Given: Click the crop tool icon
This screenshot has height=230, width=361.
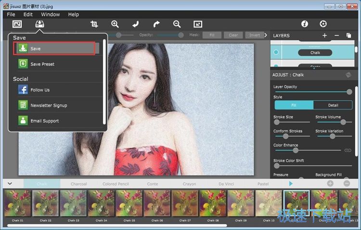Looking at the screenshot, I should click(x=94, y=24).
